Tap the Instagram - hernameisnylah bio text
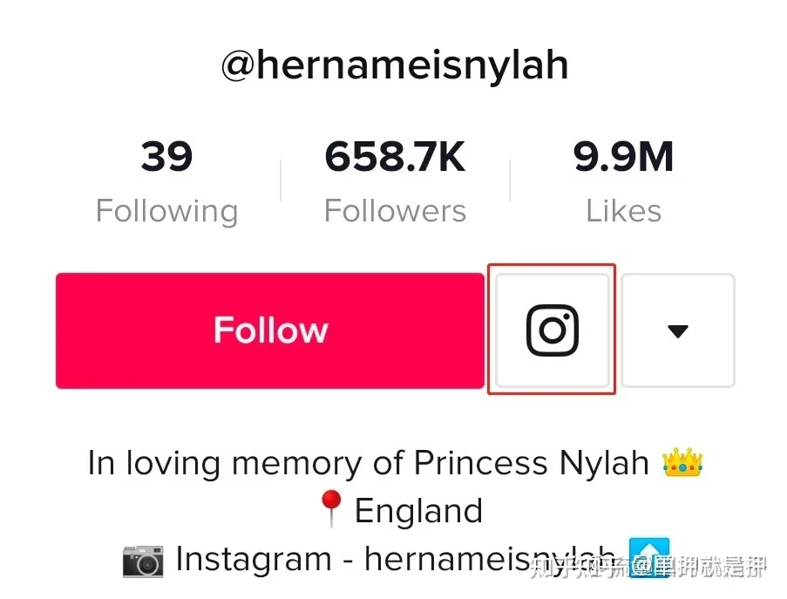 coord(396,559)
